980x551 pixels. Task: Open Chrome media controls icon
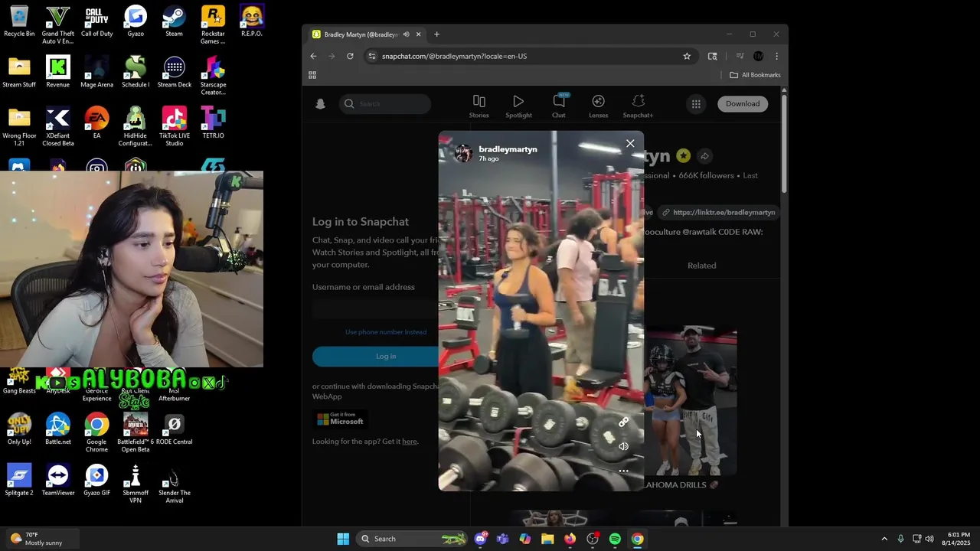tap(740, 56)
